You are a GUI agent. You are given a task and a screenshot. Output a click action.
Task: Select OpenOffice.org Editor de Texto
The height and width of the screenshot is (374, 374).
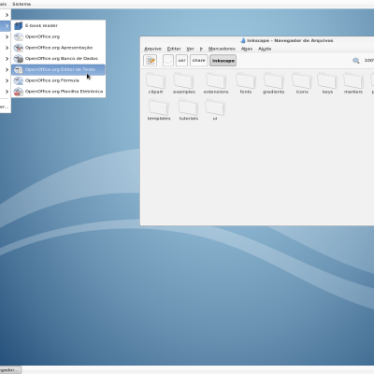58,69
